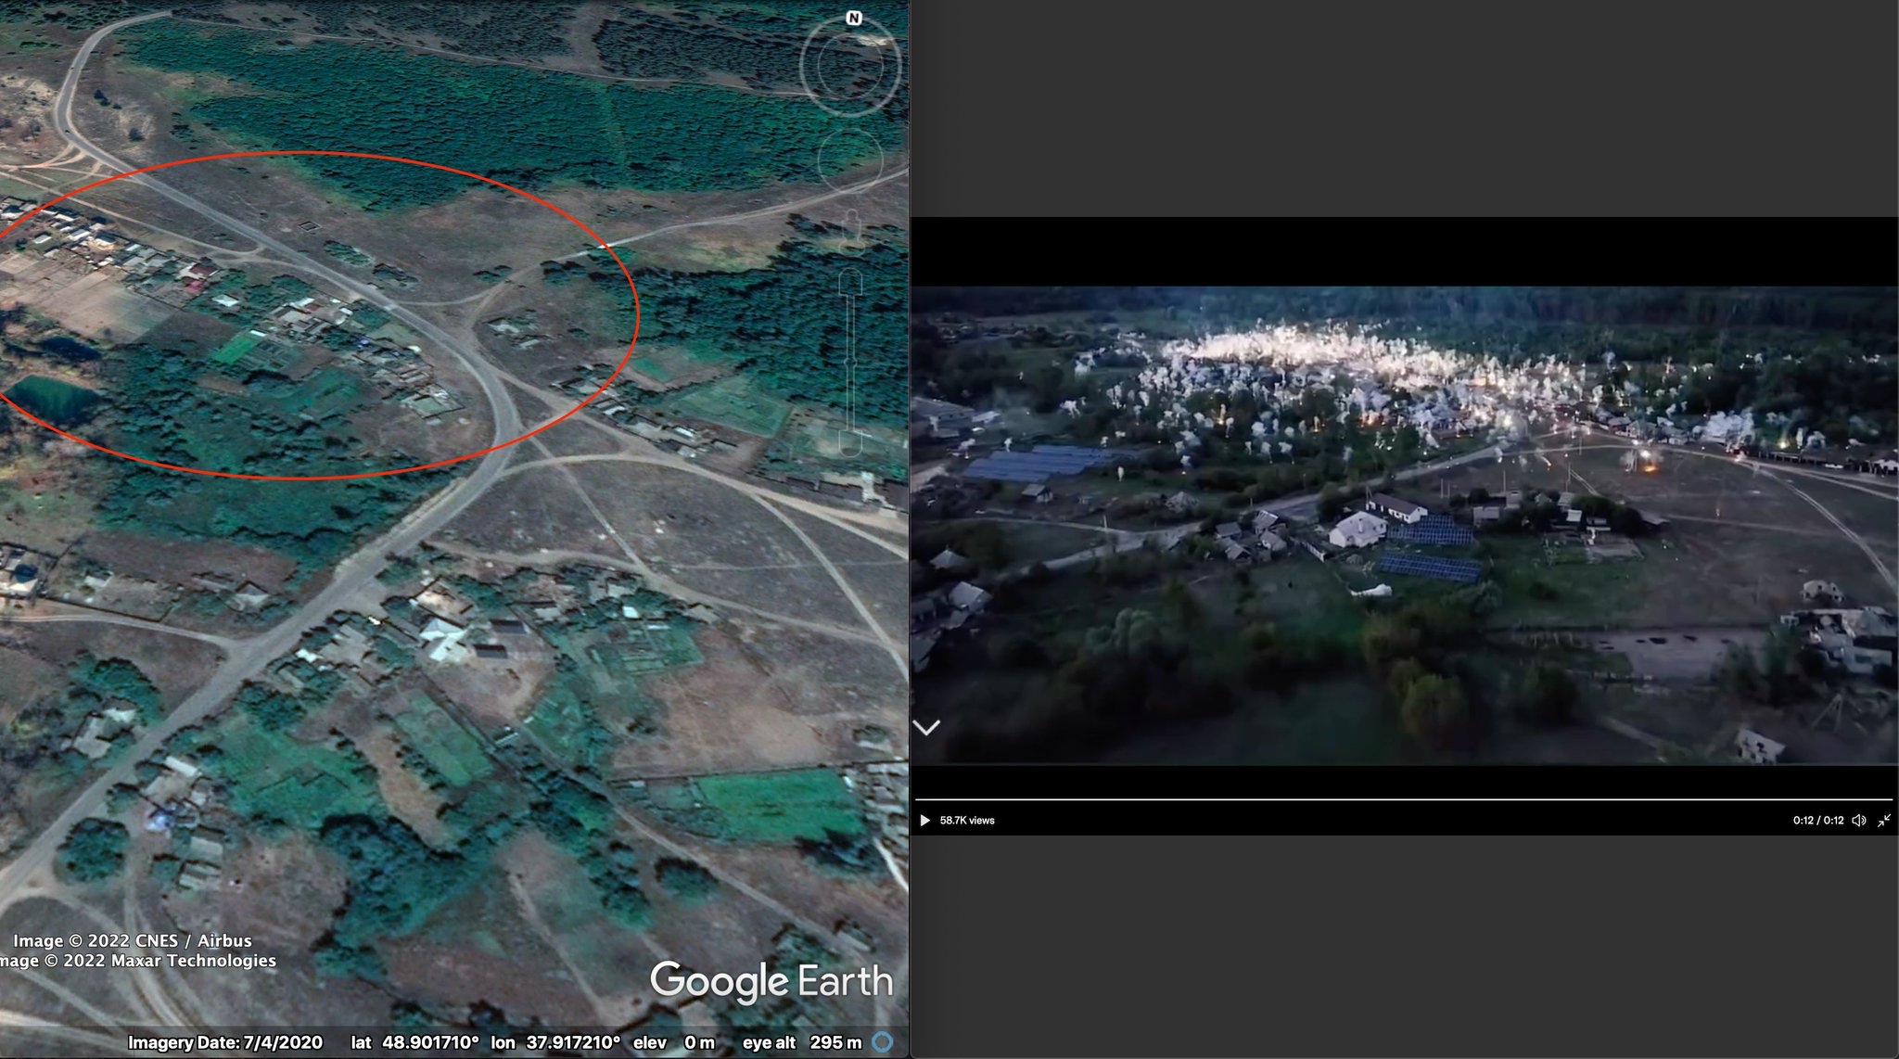Image resolution: width=1899 pixels, height=1059 pixels.
Task: Click the video progress bar
Action: click(x=1404, y=799)
